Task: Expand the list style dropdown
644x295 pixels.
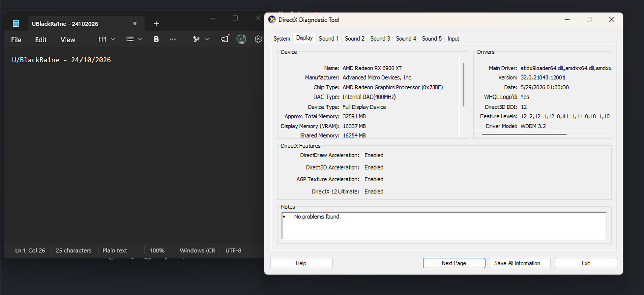Action: coord(134,39)
